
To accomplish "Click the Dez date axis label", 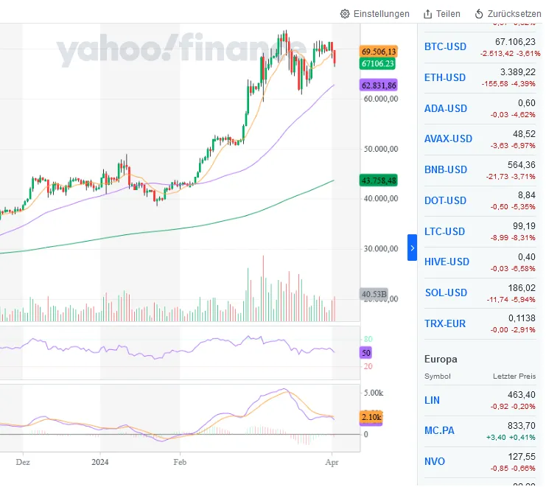I will pos(23,462).
